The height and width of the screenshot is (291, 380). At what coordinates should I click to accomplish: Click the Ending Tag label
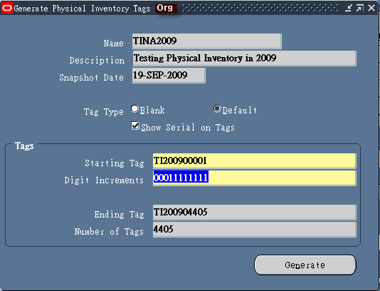120,215
